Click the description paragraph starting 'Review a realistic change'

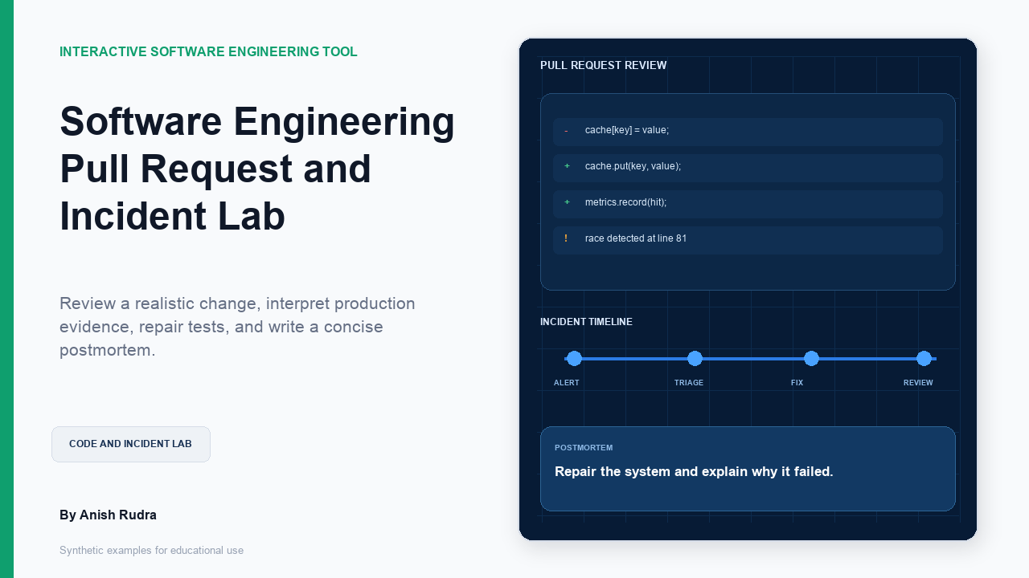238,327
